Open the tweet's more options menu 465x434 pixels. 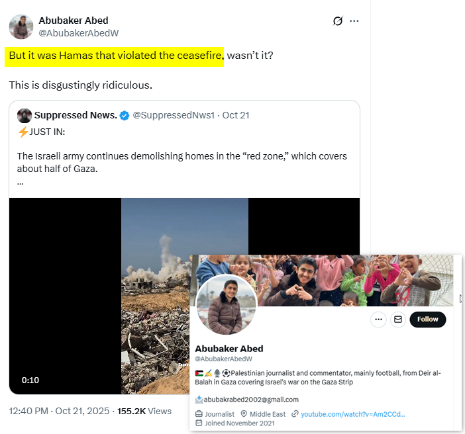point(354,21)
